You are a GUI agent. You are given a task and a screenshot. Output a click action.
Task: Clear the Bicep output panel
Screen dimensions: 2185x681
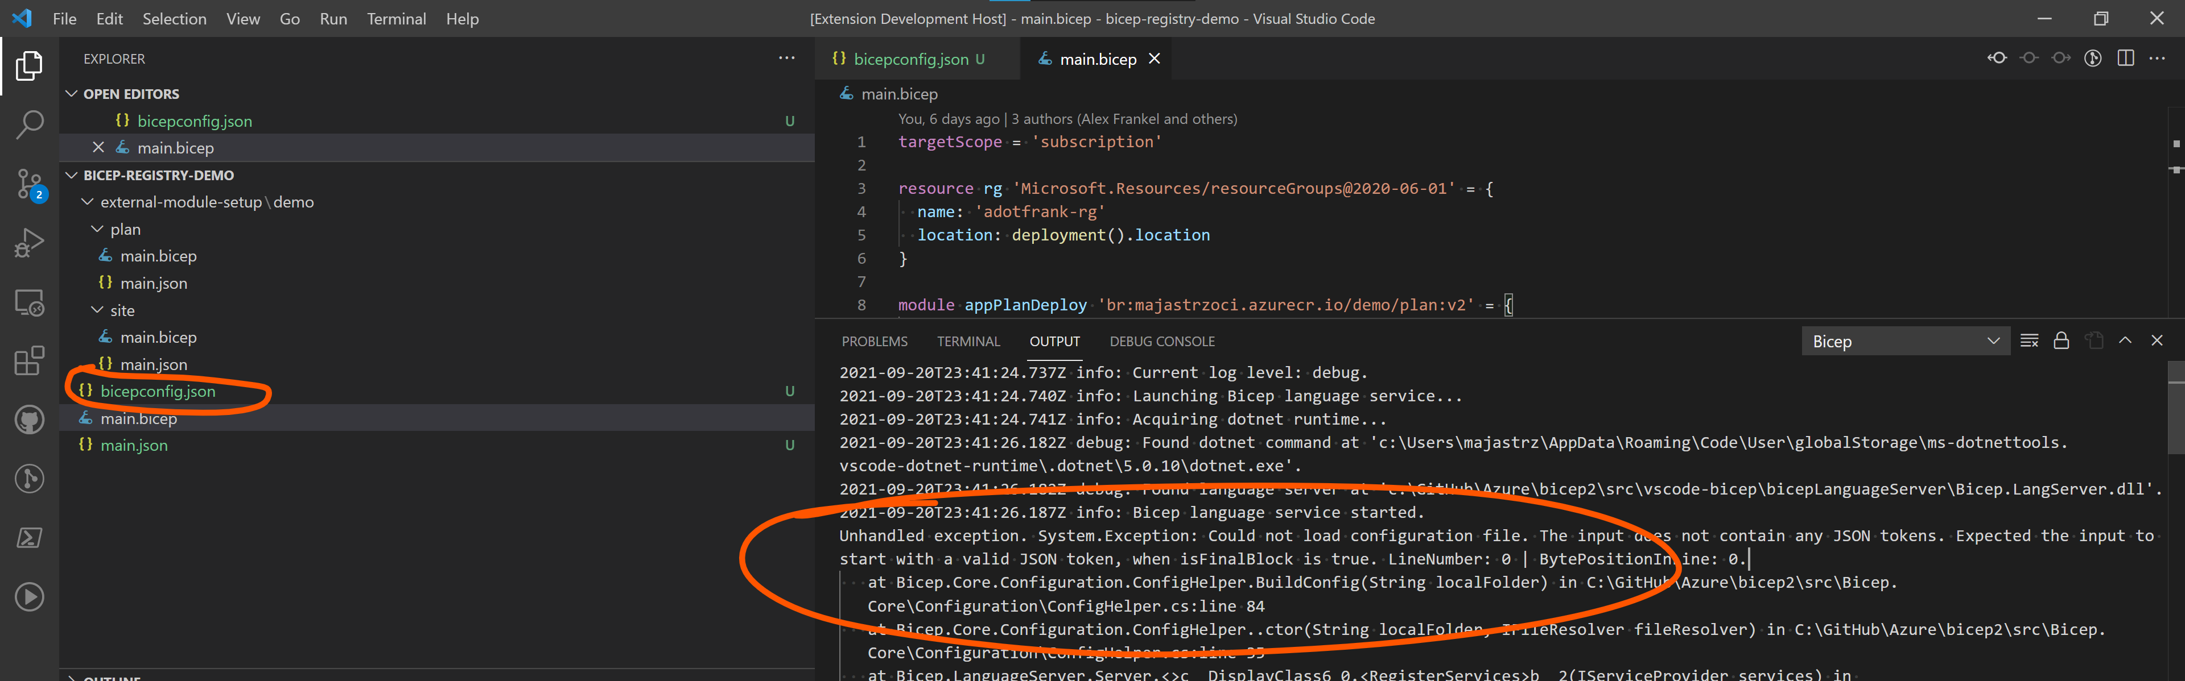click(x=2030, y=340)
